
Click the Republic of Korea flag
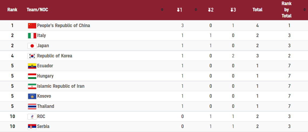[32, 56]
